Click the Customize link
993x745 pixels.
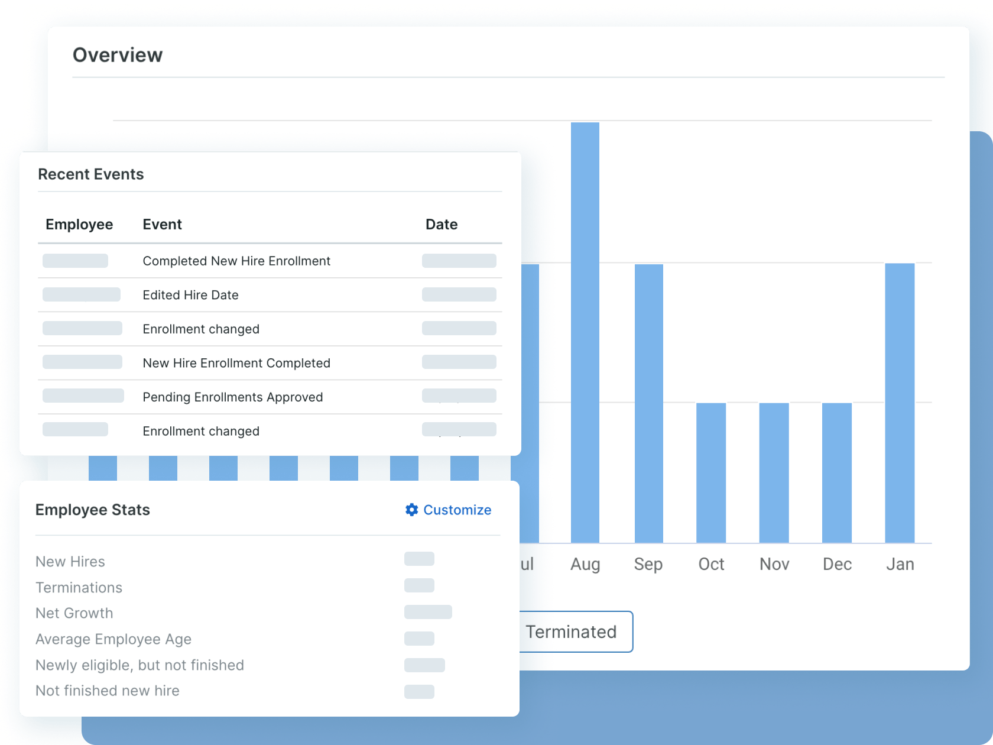[456, 510]
